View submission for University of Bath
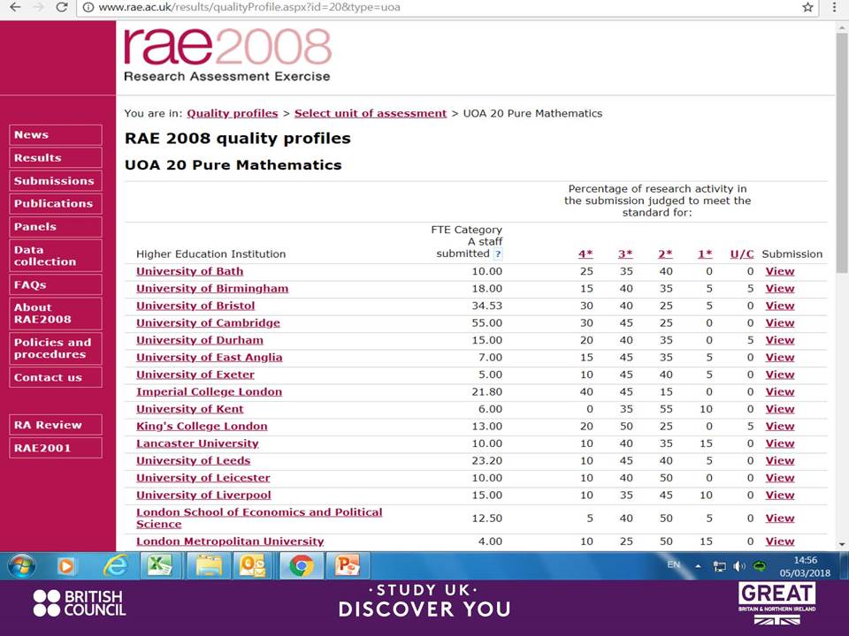 (780, 271)
